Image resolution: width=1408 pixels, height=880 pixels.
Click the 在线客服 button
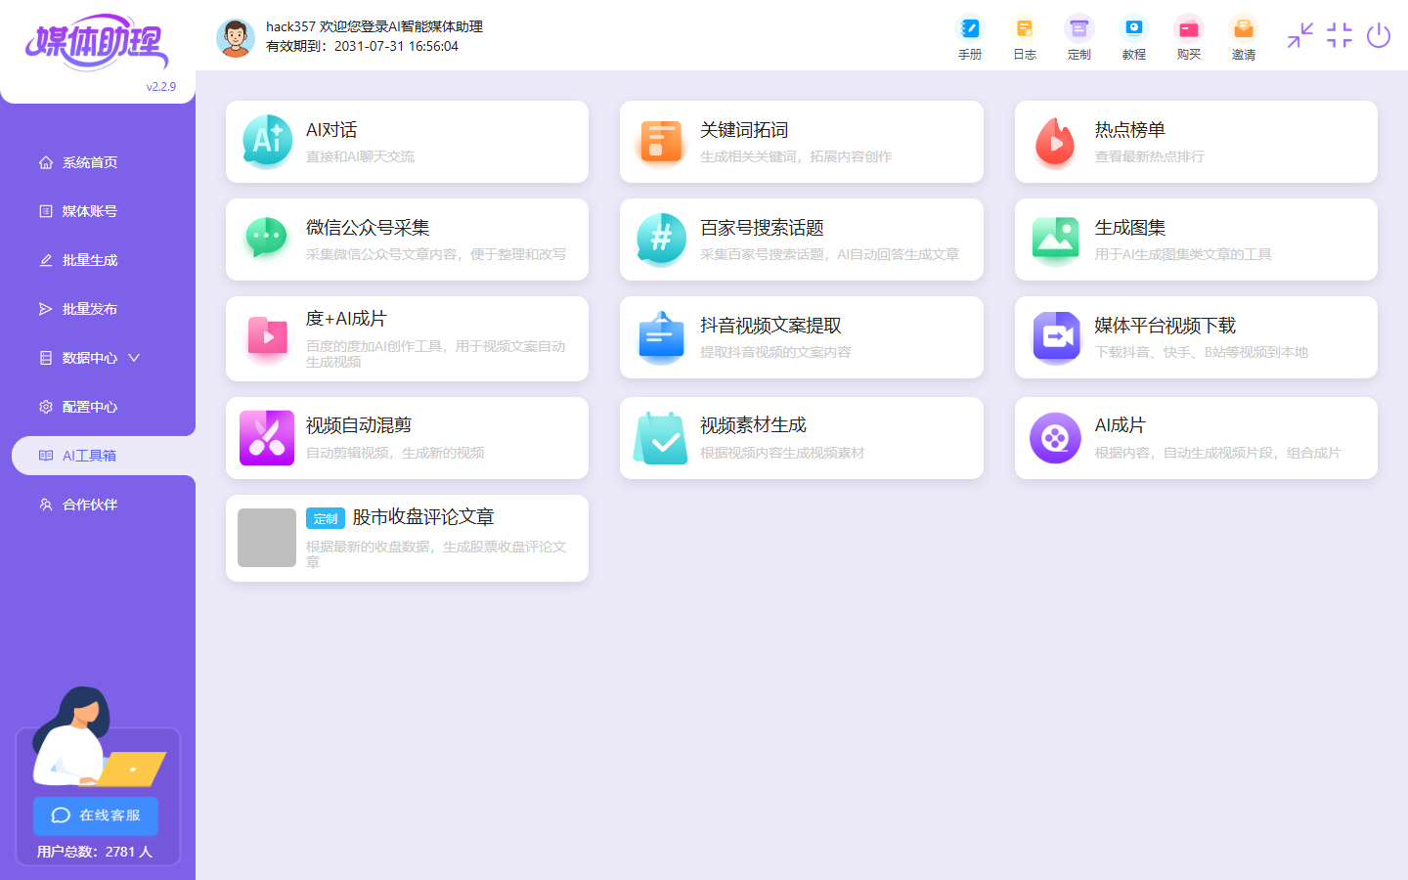(96, 815)
